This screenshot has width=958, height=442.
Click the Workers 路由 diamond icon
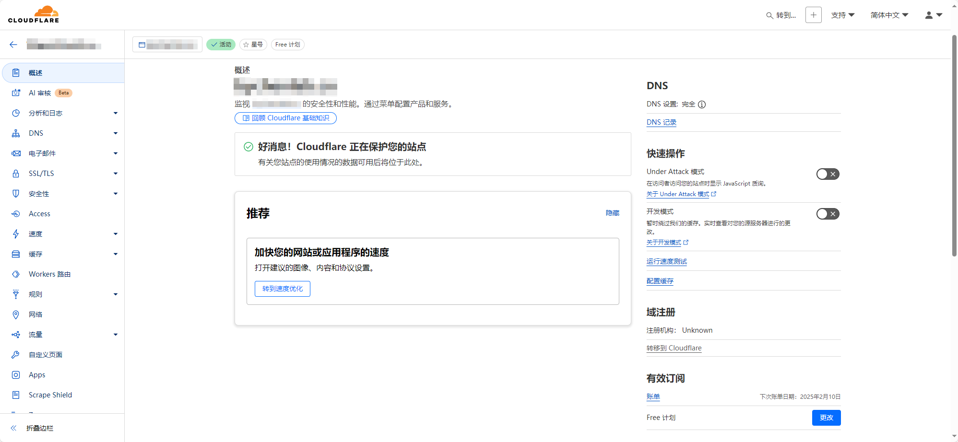pyautogui.click(x=16, y=274)
